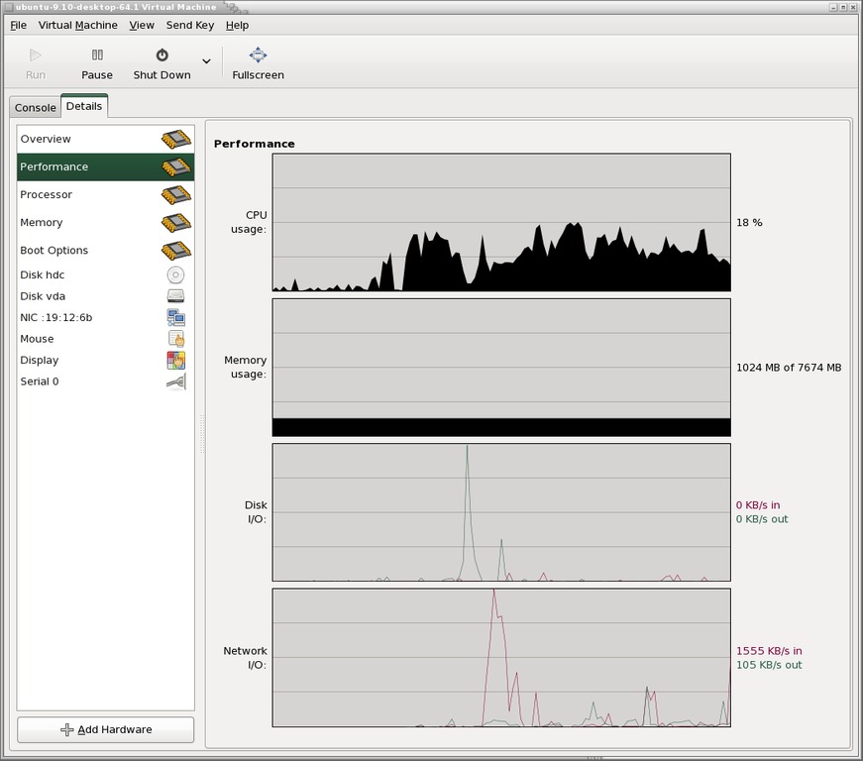Click the Pause toolbar icon
863x761 pixels.
pos(97,55)
